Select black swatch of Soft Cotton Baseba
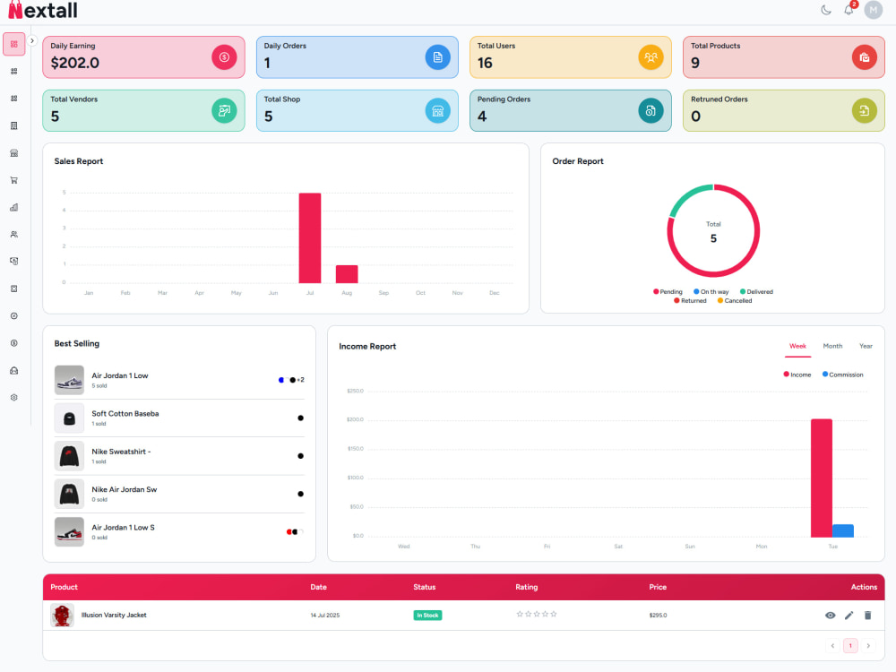The width and height of the screenshot is (896, 672). pos(300,418)
